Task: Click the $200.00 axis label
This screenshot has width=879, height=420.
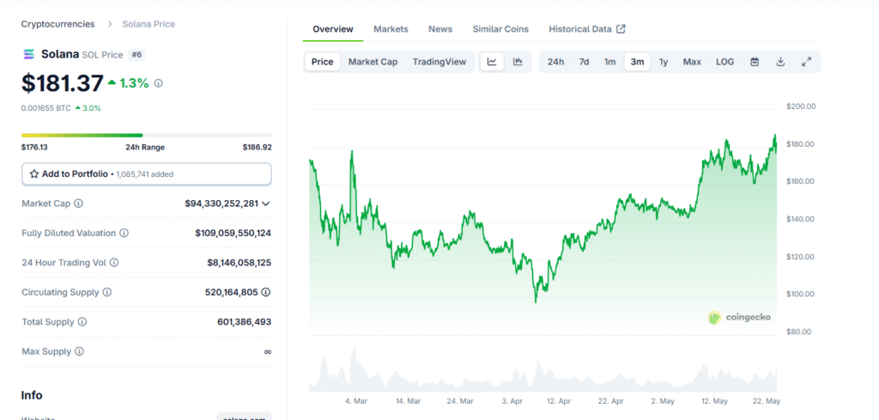Action: (x=801, y=106)
